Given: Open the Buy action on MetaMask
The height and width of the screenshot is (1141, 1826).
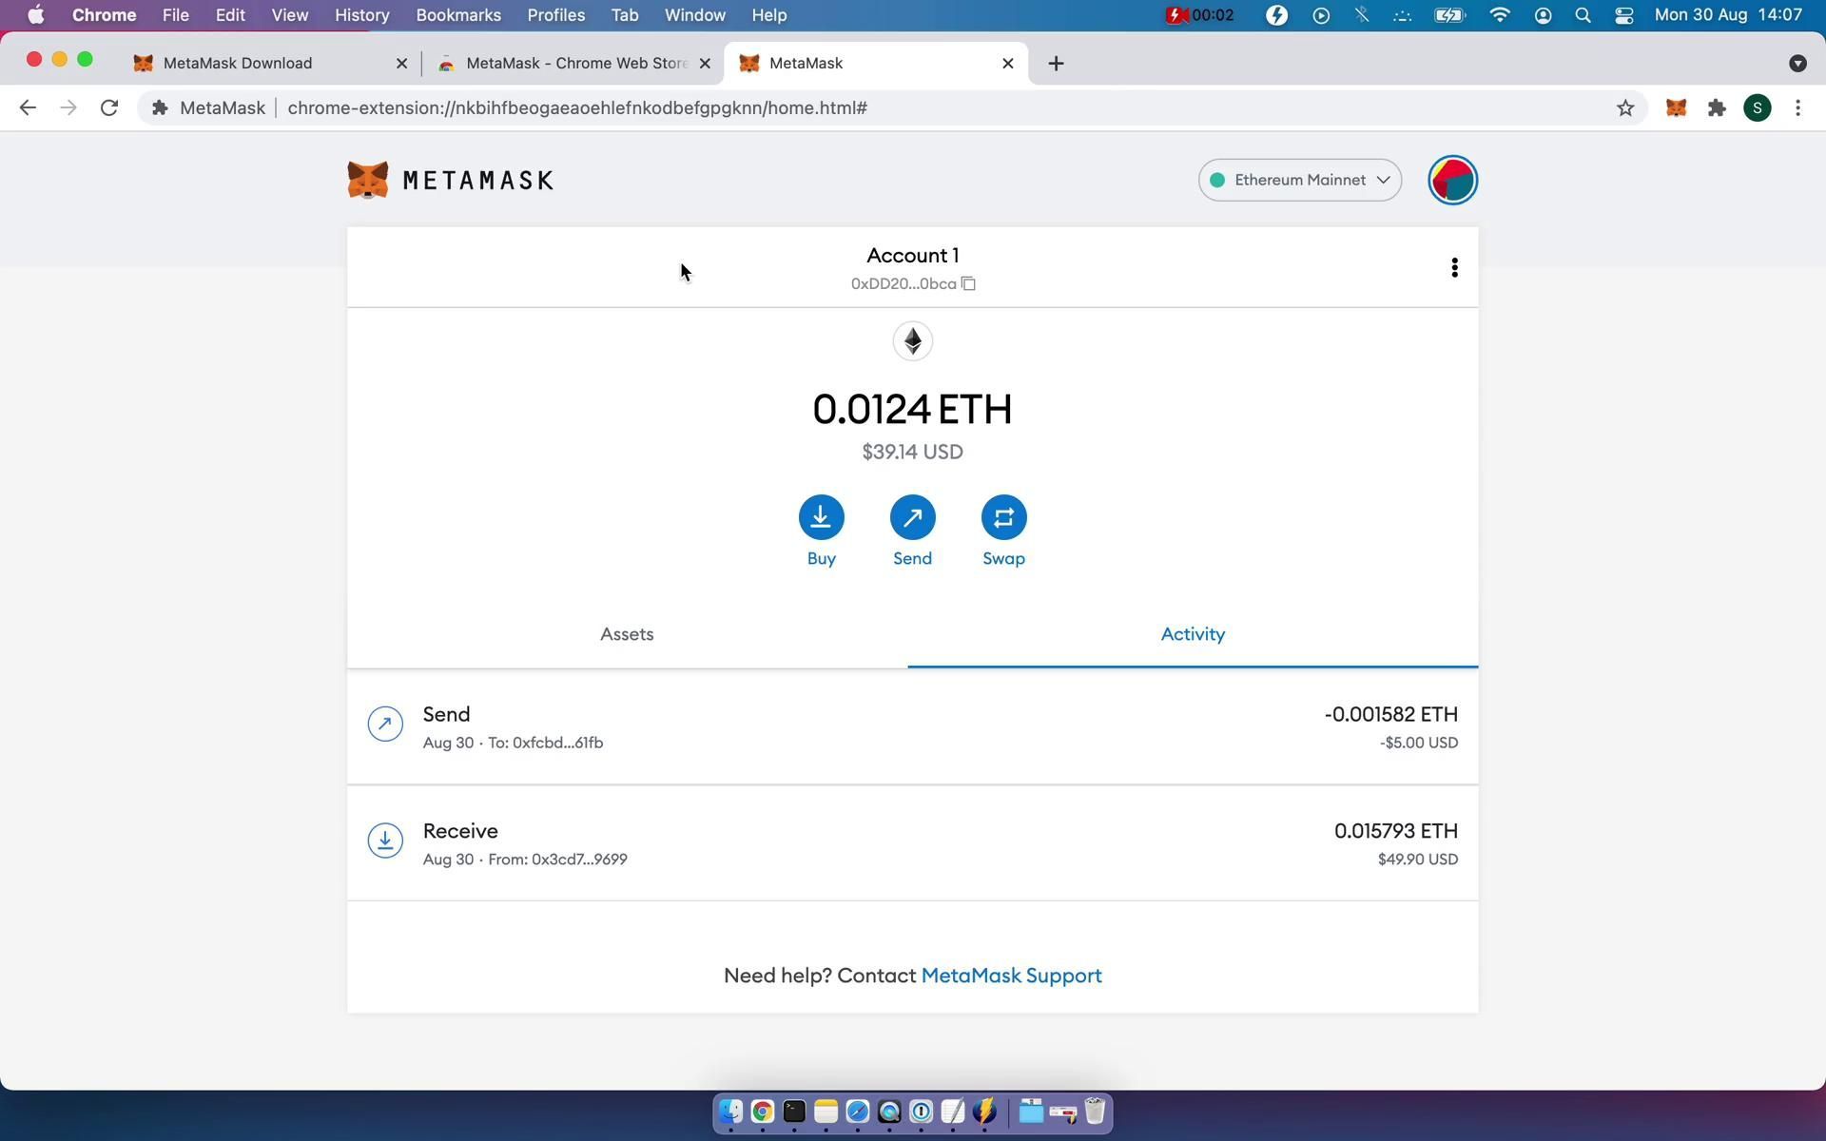Looking at the screenshot, I should tap(820, 516).
